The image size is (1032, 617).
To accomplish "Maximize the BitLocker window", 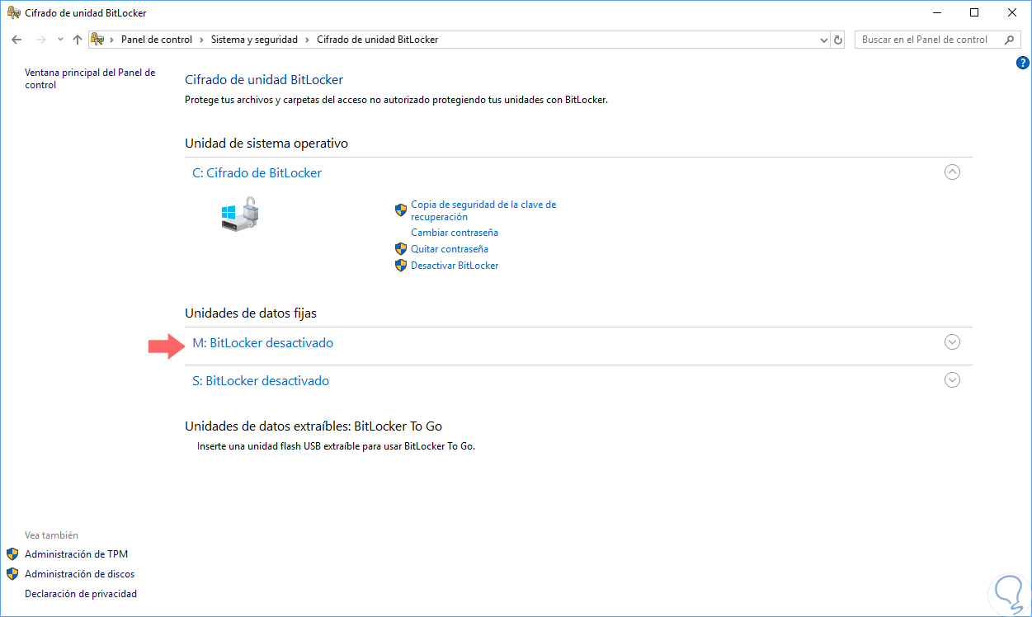I will (974, 12).
